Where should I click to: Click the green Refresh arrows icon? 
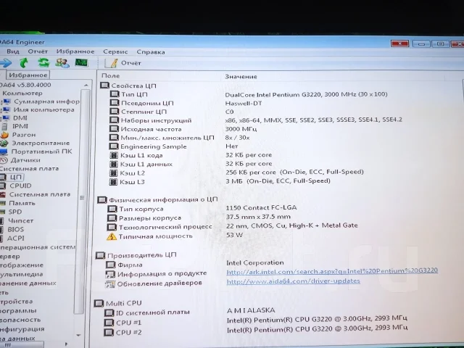pos(43,62)
